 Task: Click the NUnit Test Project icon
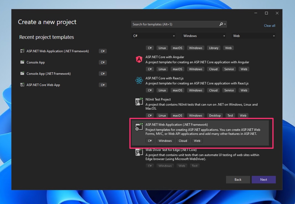click(x=139, y=102)
